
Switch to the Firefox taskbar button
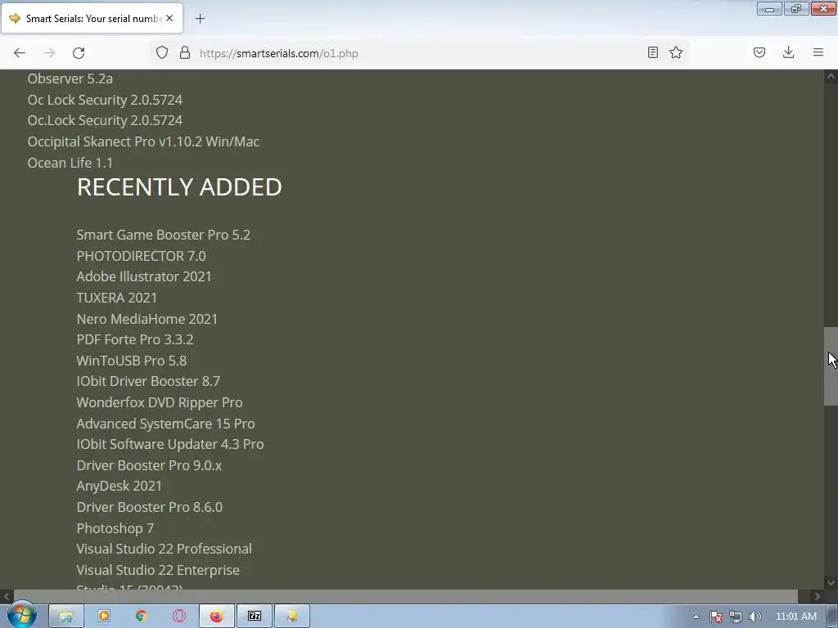pyautogui.click(x=216, y=617)
